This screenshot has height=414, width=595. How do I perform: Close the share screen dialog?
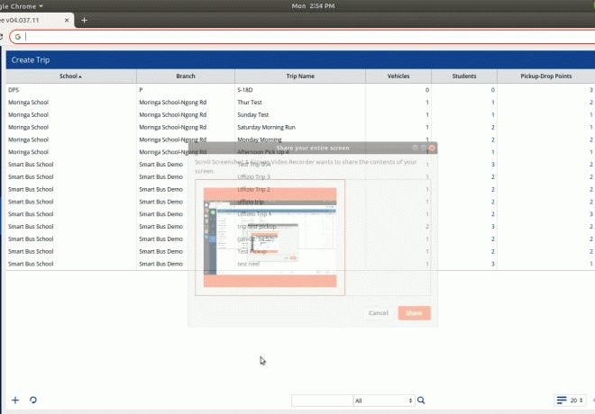(432, 147)
